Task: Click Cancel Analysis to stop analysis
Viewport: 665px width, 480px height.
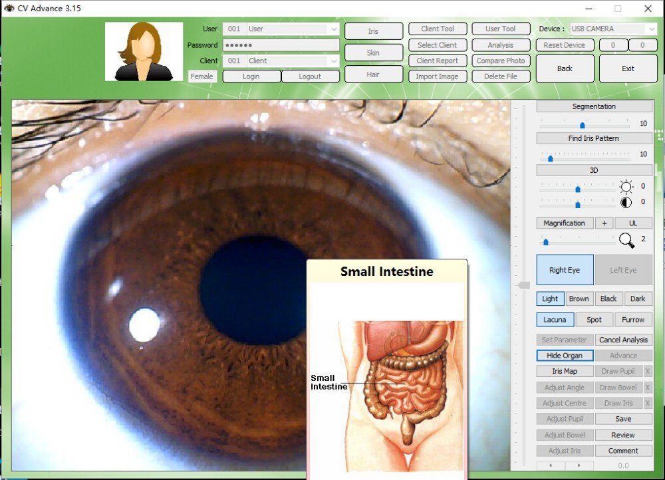Action: (x=624, y=339)
